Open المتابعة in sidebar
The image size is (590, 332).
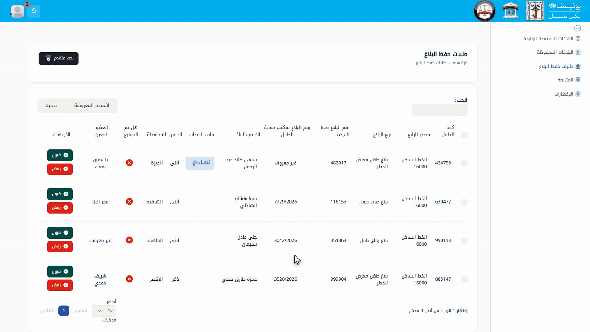tap(569, 80)
